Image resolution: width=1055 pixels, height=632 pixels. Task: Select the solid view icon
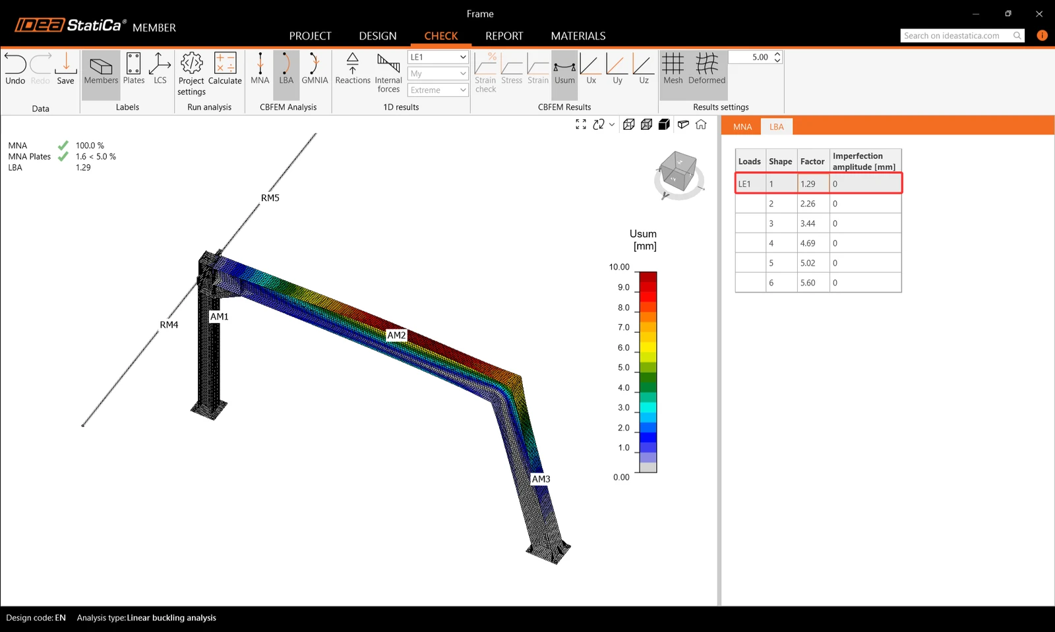point(665,125)
